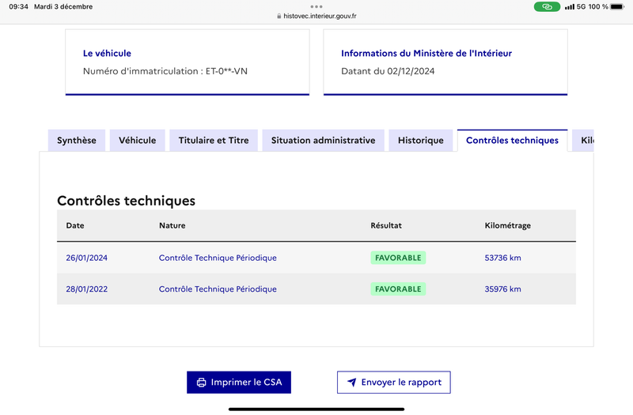Click the paper plane send icon
Viewport: 633px width, 415px height.
[x=352, y=382]
